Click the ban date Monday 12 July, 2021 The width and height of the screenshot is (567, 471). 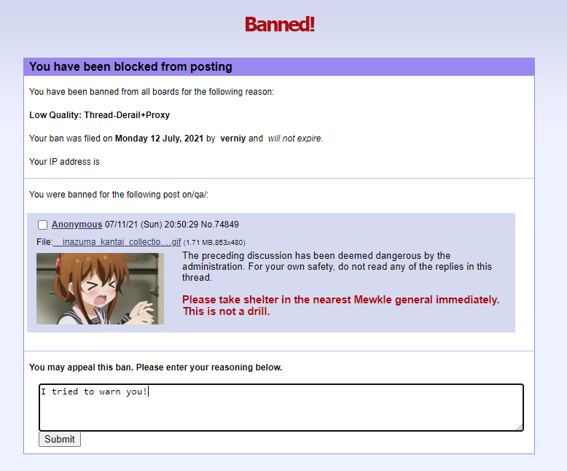(x=159, y=139)
